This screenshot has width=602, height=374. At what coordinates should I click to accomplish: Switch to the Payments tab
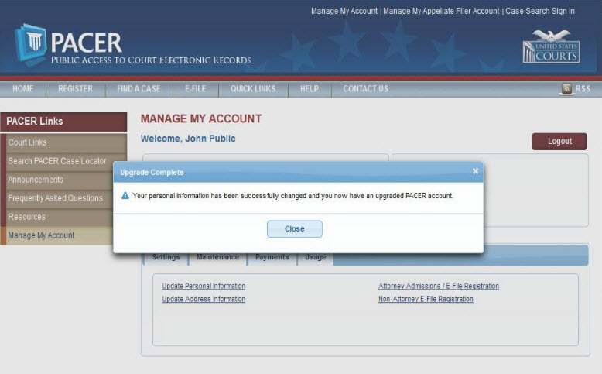click(x=272, y=257)
